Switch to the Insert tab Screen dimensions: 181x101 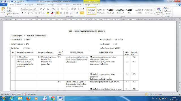[x=19, y=5]
